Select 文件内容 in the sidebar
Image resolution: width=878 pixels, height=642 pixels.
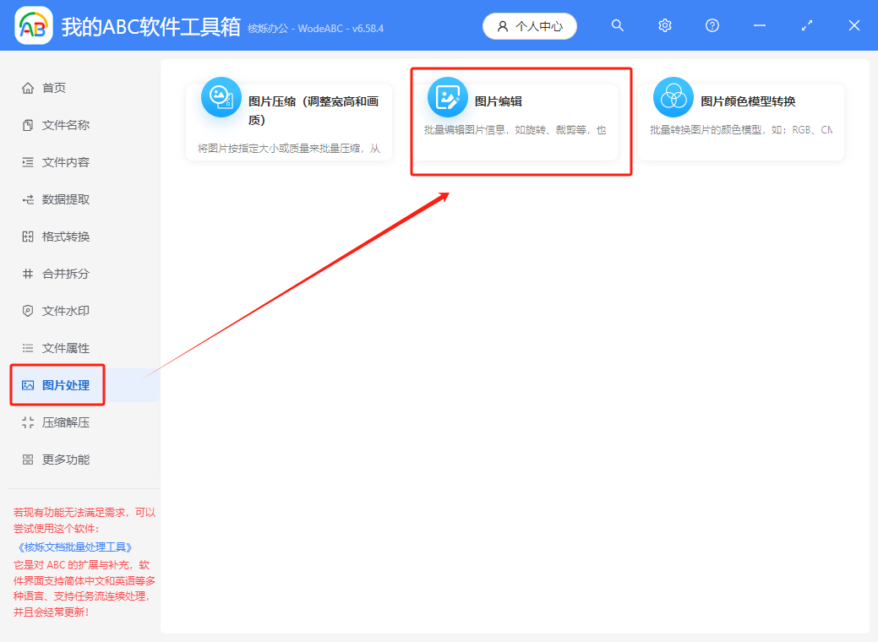point(59,161)
